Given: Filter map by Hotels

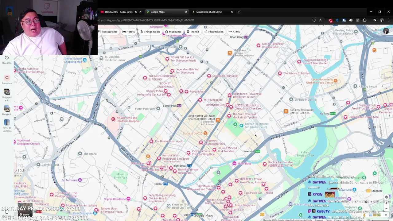Looking at the screenshot, I should point(129,32).
